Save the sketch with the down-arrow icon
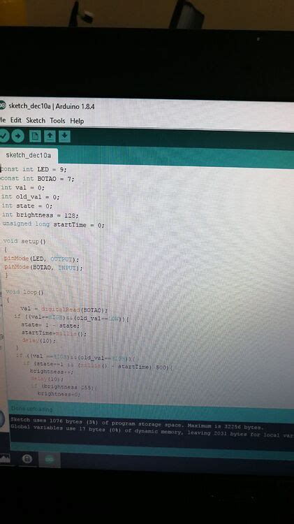 point(64,136)
